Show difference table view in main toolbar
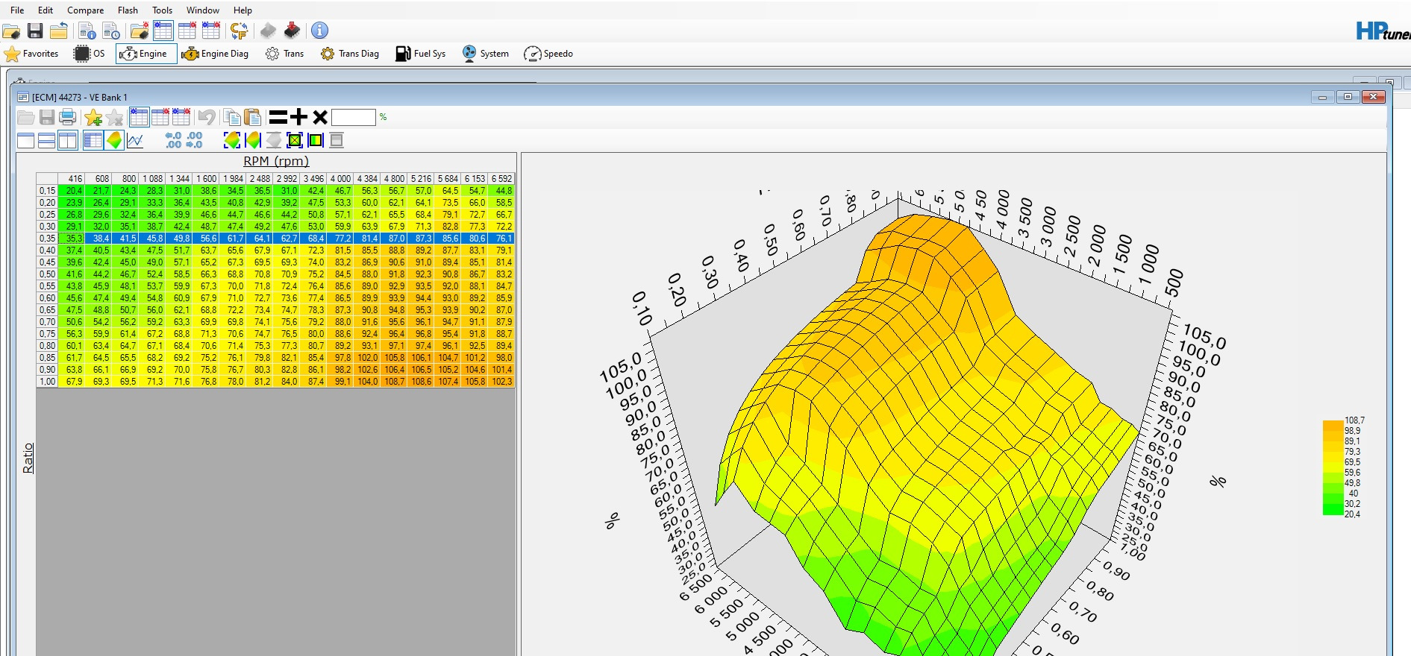 [x=211, y=31]
